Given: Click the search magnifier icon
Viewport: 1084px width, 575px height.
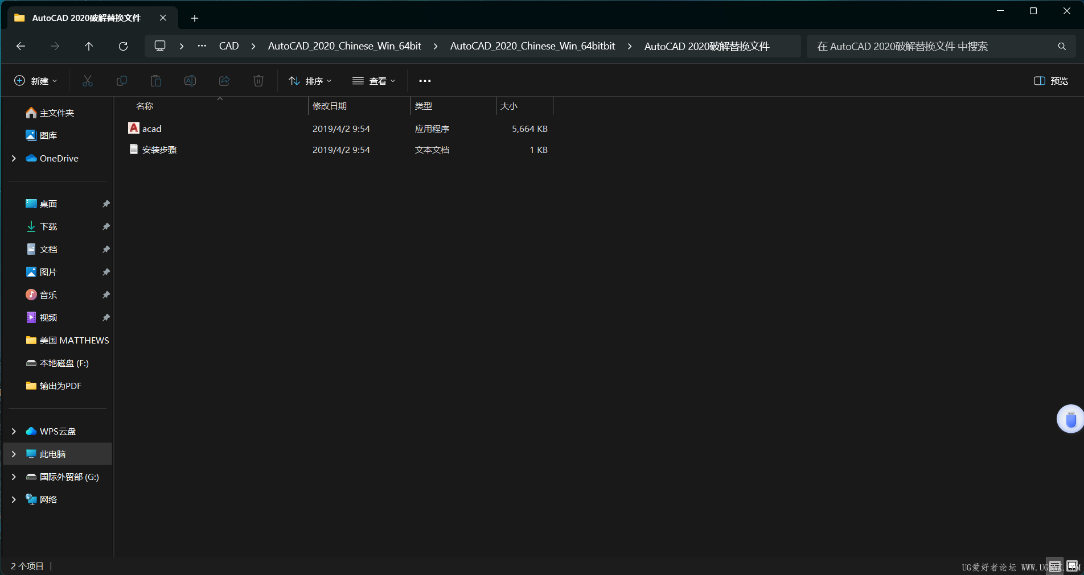Looking at the screenshot, I should pyautogui.click(x=1062, y=46).
